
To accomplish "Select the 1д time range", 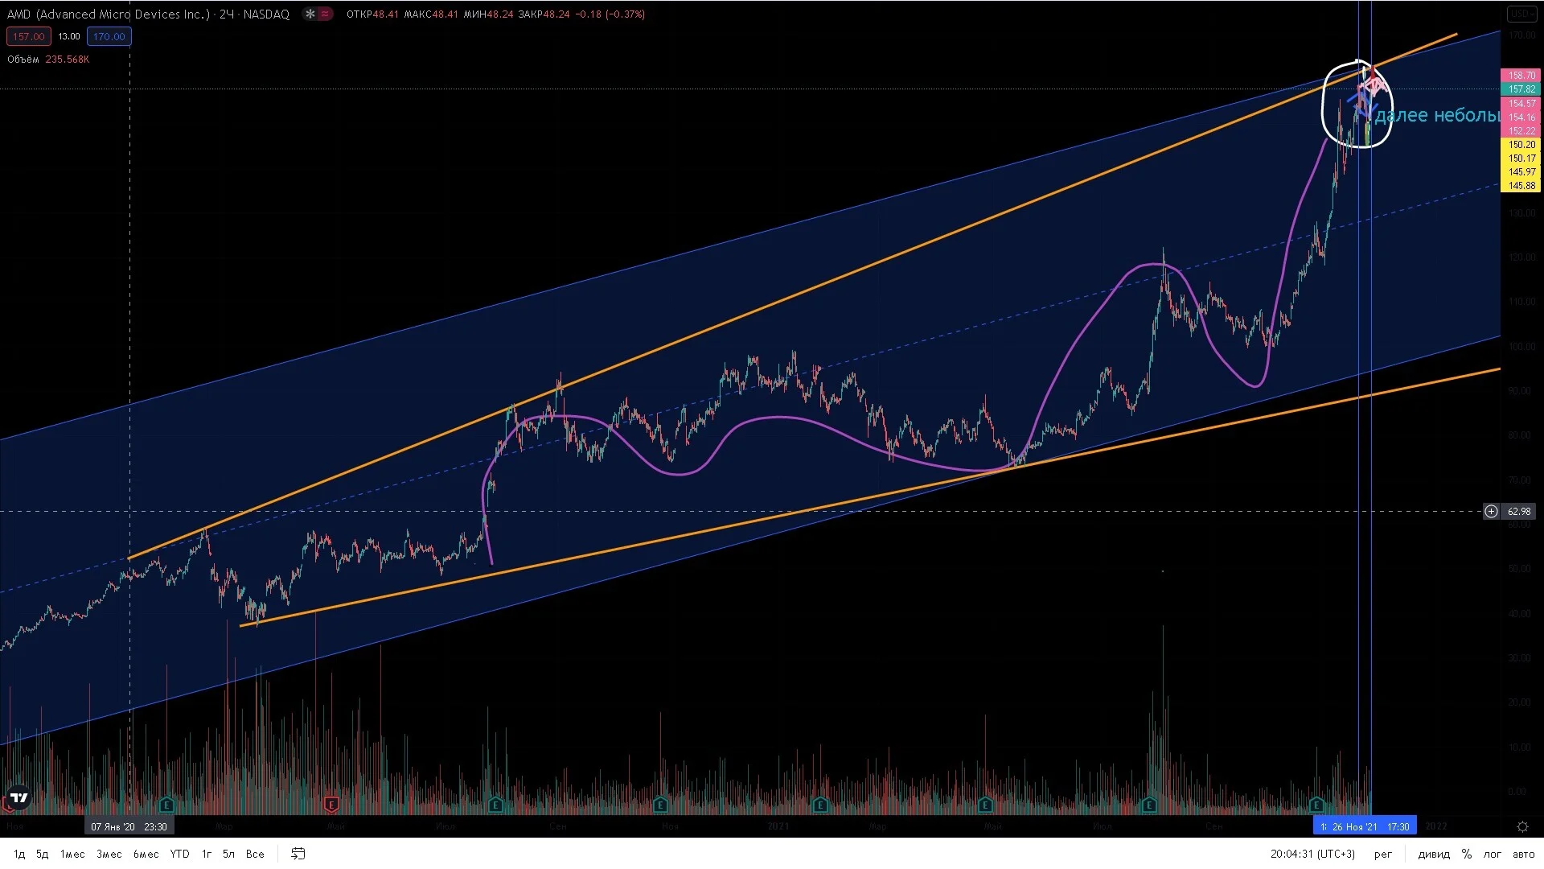I will tap(19, 854).
